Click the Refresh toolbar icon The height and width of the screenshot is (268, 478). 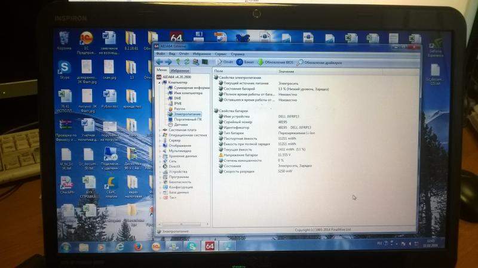click(x=187, y=61)
